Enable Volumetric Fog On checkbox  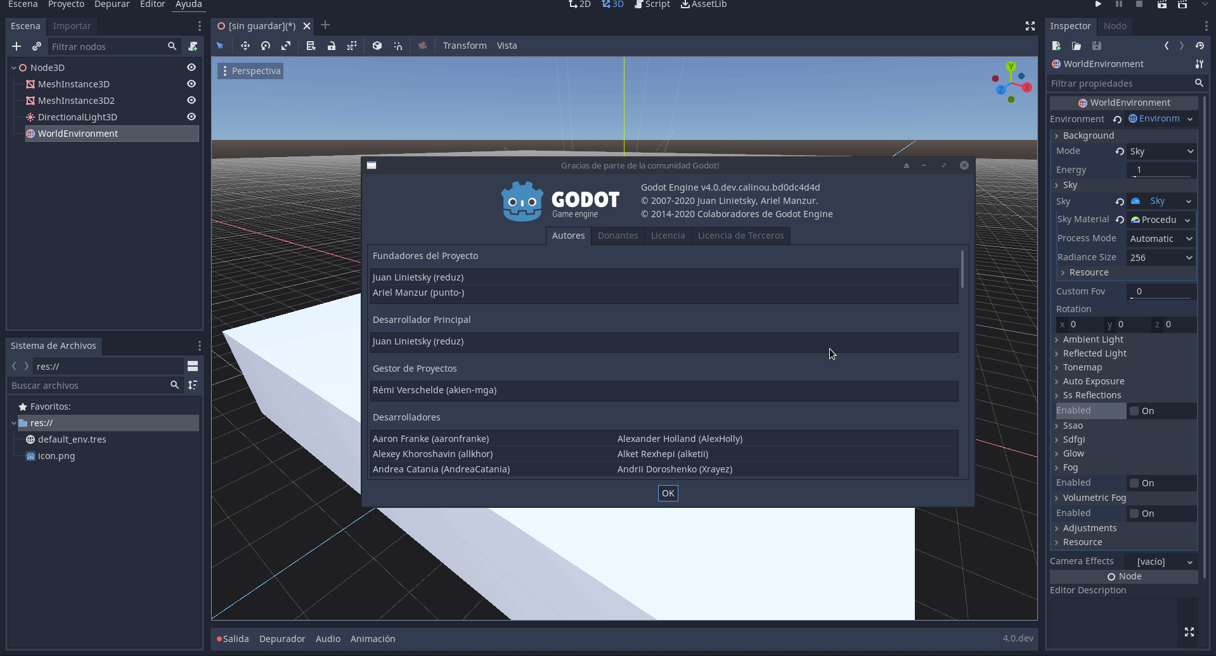pyautogui.click(x=1134, y=514)
